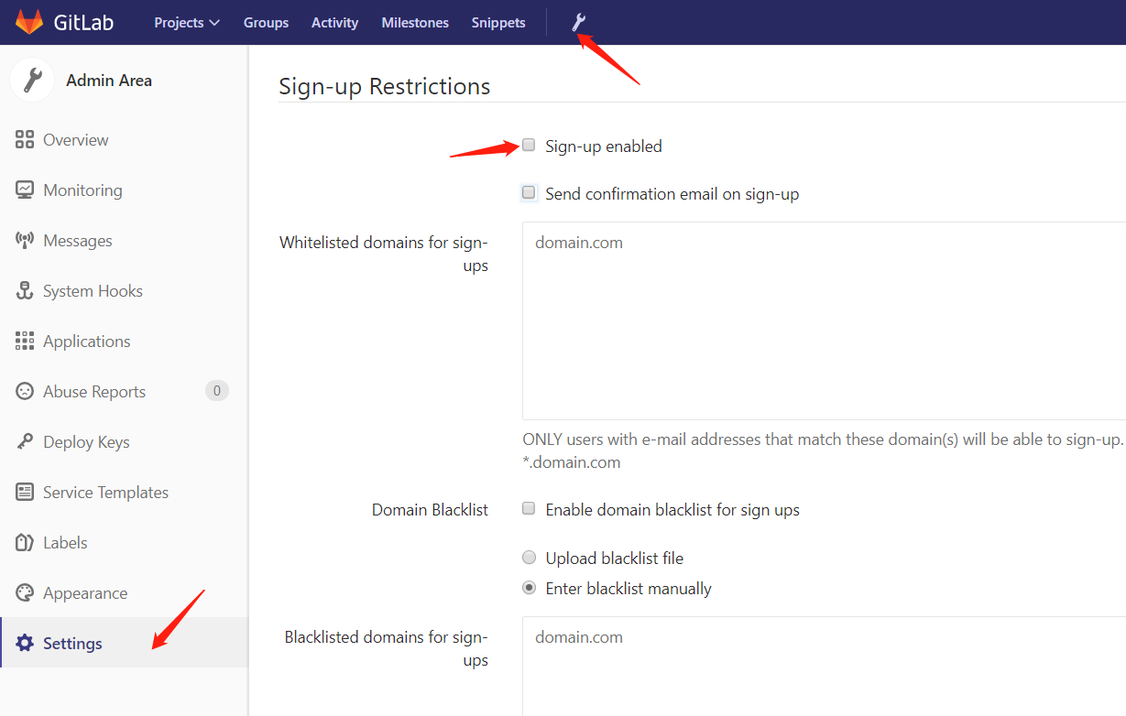Click the Monitoring icon in sidebar
The height and width of the screenshot is (716, 1126).
[x=25, y=190]
